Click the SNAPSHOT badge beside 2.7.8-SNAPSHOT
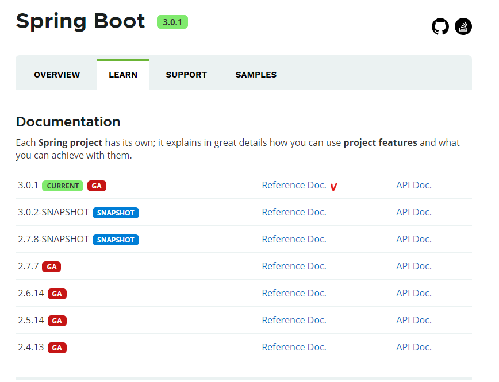The height and width of the screenshot is (382, 499). (116, 240)
